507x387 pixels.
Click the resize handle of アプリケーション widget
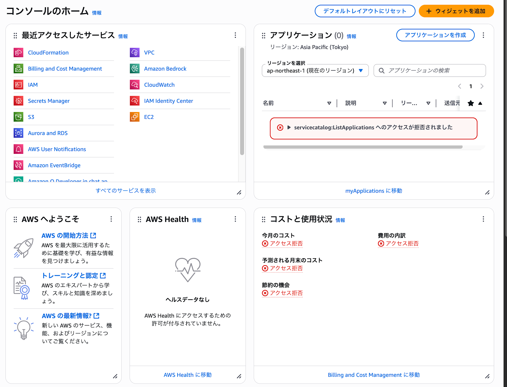point(487,193)
